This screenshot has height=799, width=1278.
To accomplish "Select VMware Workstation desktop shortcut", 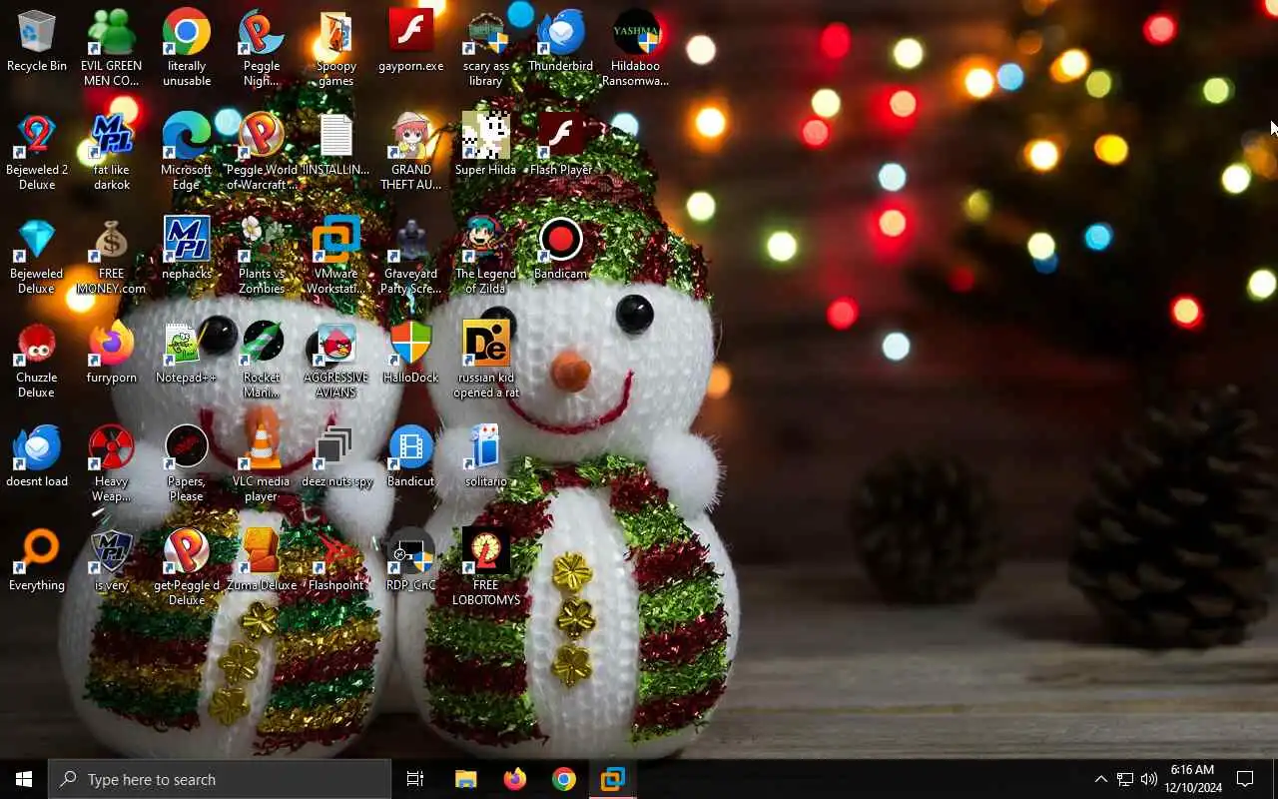I will tap(336, 256).
